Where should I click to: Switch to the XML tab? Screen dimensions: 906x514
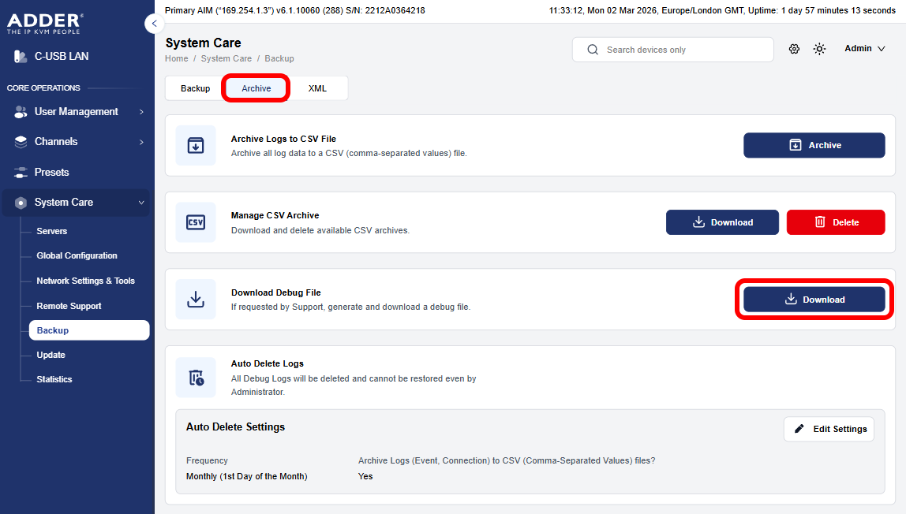[x=317, y=88]
